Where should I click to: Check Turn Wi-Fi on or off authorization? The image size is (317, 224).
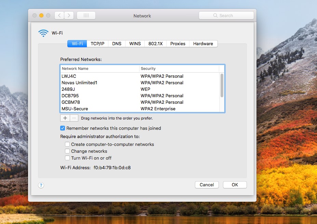(67, 158)
